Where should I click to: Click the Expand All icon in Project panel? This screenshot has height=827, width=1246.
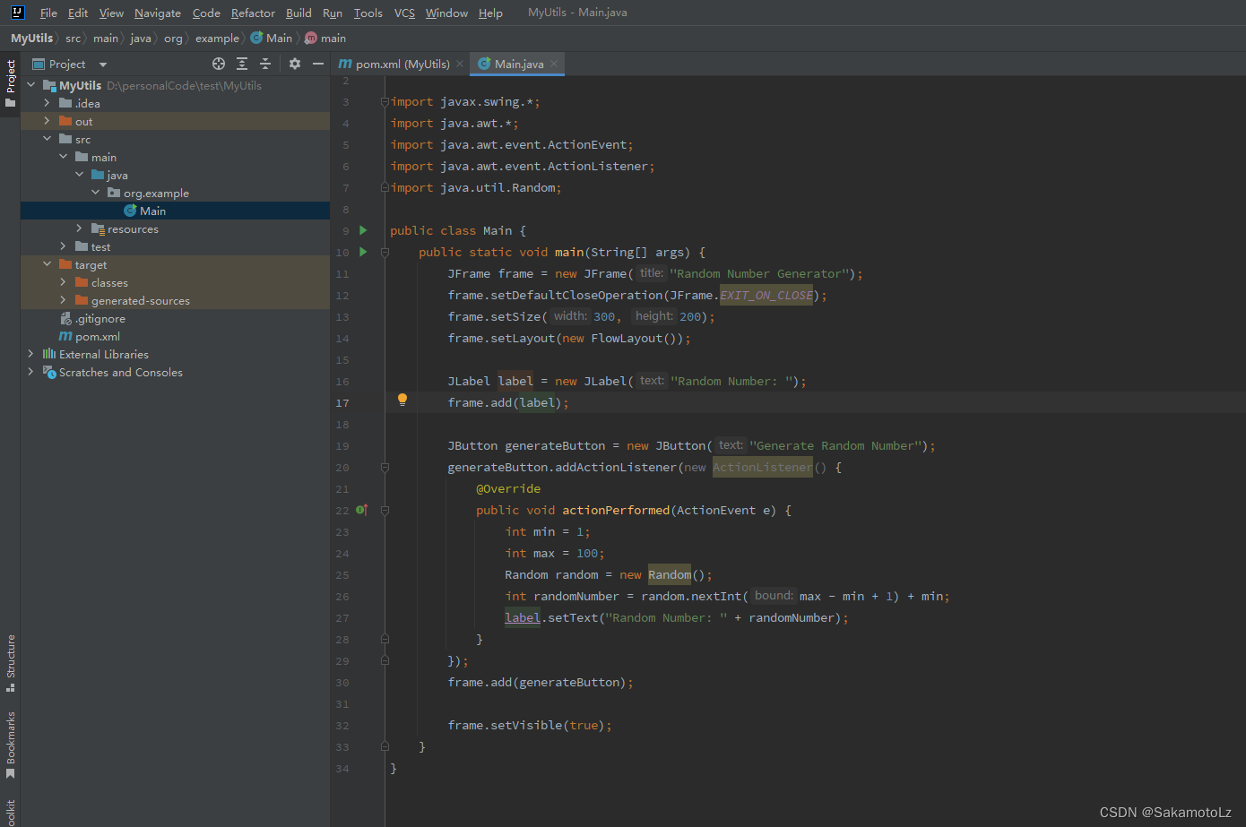[242, 64]
